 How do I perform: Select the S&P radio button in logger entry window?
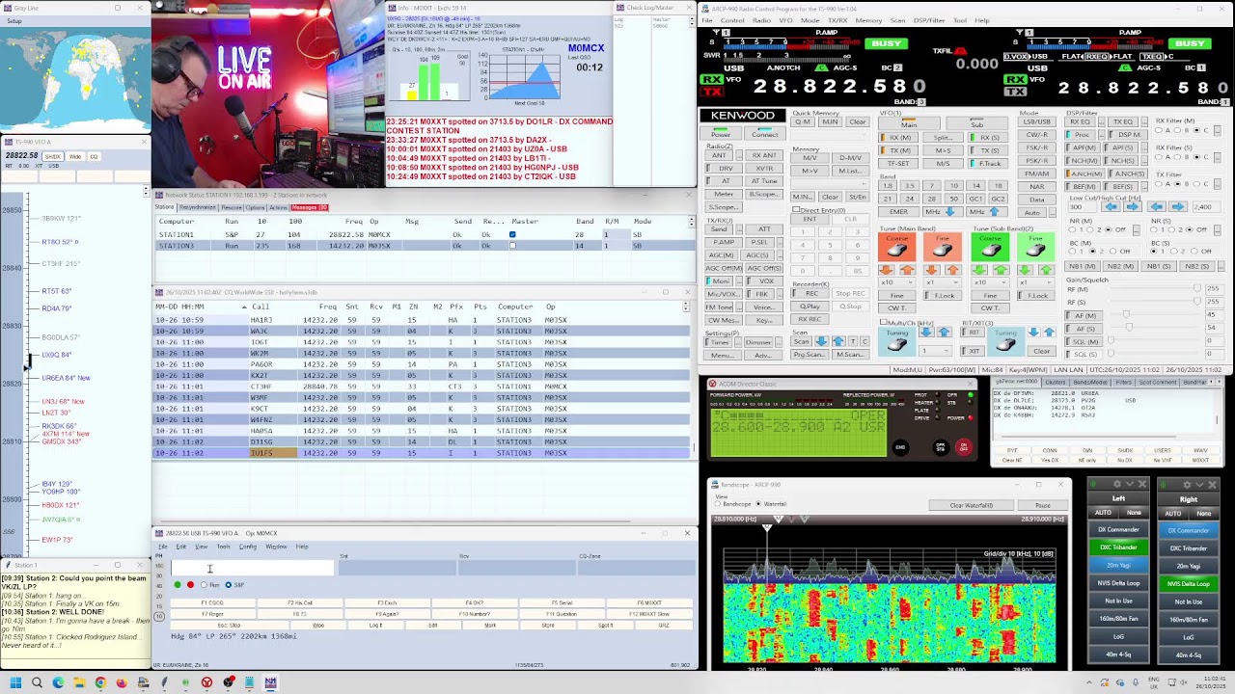pyautogui.click(x=229, y=585)
